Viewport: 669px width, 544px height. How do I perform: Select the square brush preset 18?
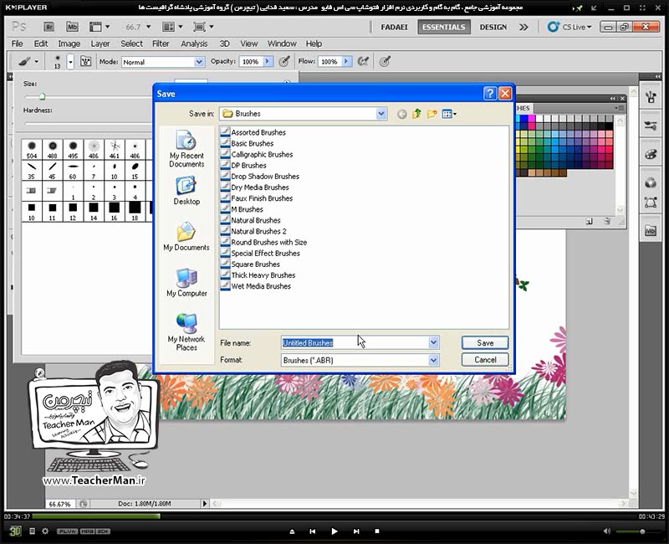tap(135, 212)
